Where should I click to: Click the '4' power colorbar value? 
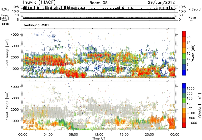[x=187, y=70]
